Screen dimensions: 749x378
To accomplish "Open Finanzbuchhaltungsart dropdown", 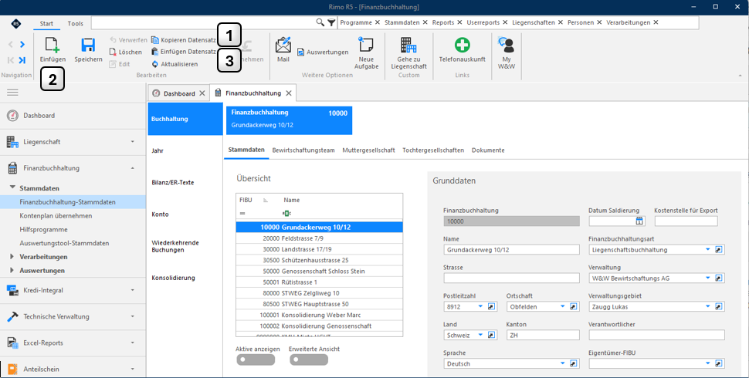I will [x=708, y=250].
